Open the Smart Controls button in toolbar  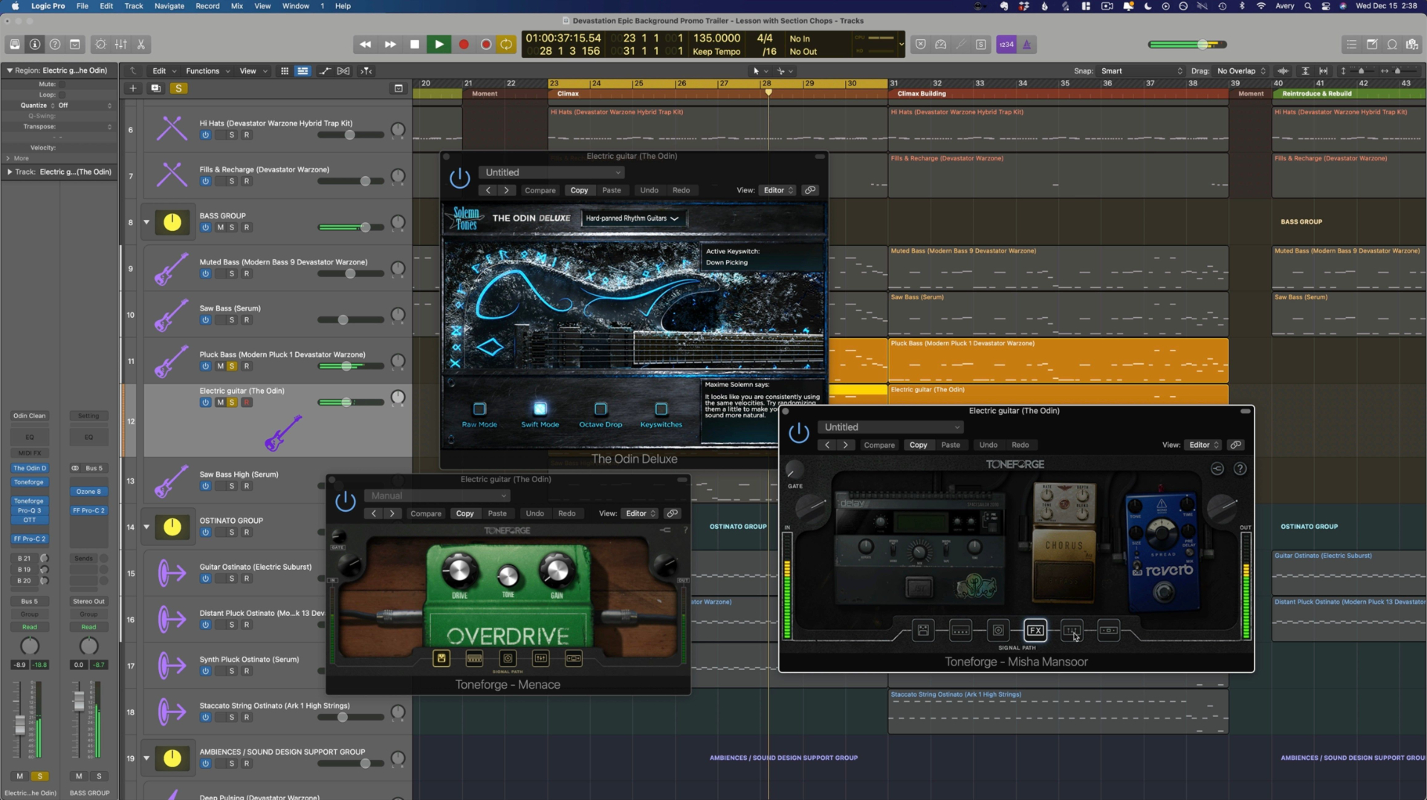100,45
